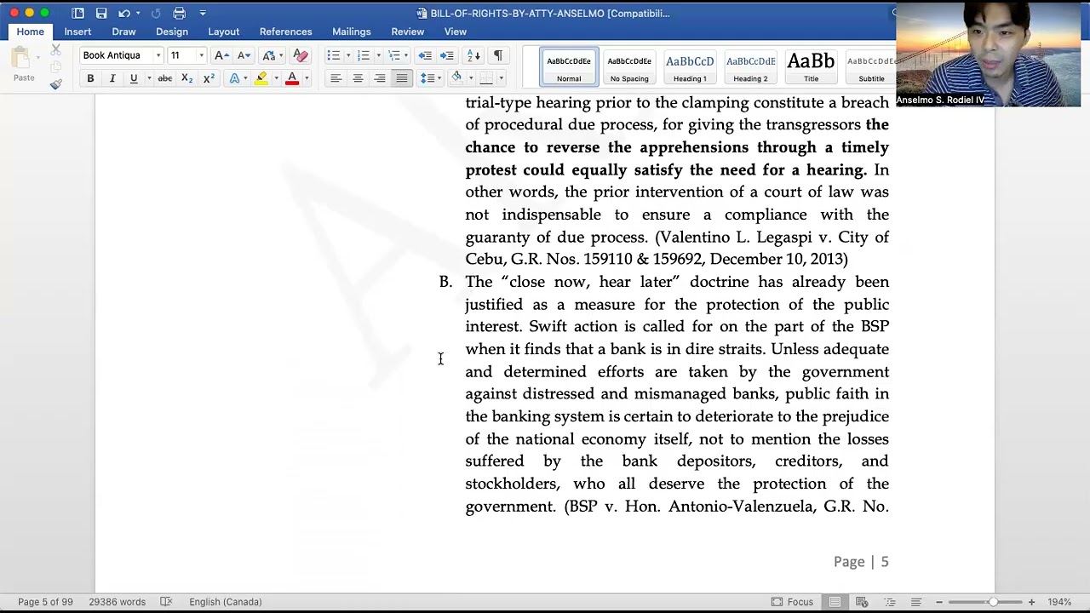Image resolution: width=1090 pixels, height=613 pixels.
Task: Expand the bullet list style arrow
Action: coord(348,55)
